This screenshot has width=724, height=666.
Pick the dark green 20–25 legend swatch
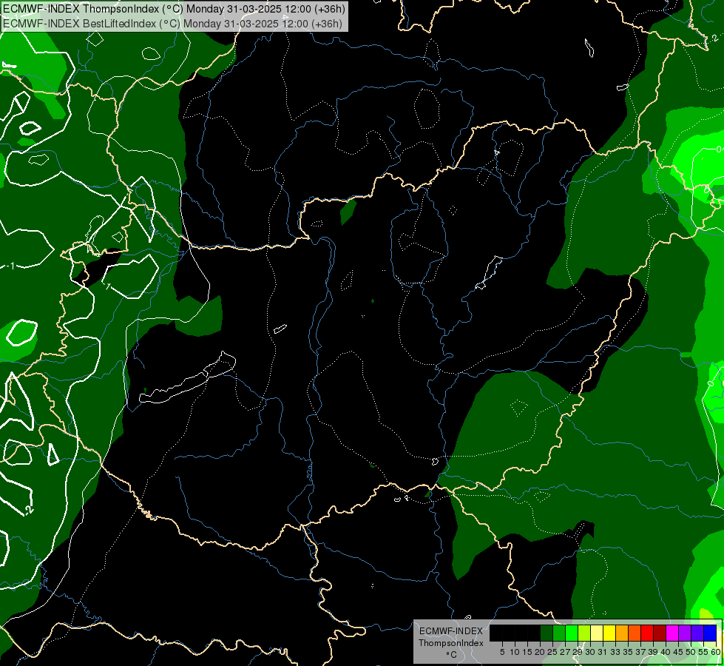tap(547, 633)
